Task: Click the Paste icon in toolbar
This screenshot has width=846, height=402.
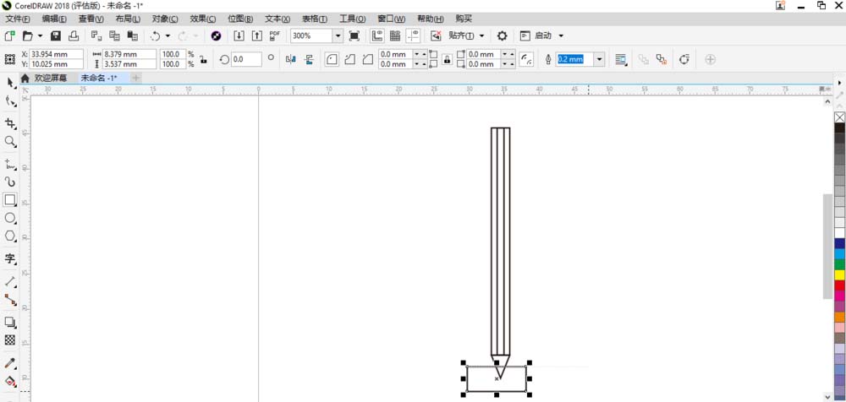Action: 132,36
